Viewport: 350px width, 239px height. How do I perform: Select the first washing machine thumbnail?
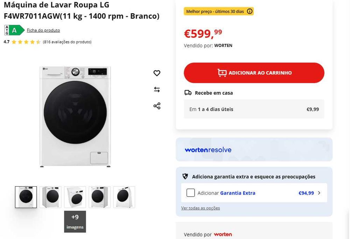26,197
